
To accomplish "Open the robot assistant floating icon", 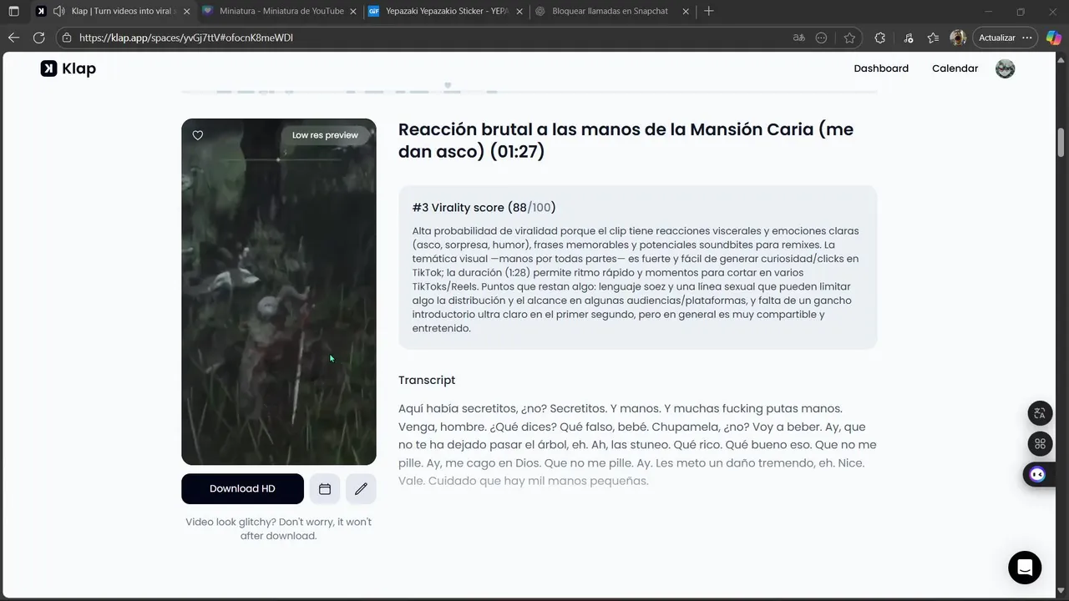I will click(1038, 474).
